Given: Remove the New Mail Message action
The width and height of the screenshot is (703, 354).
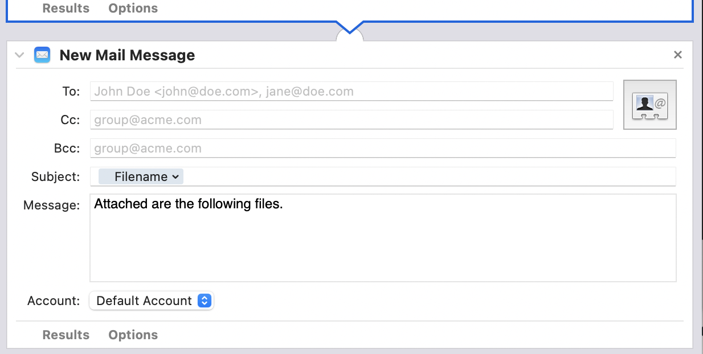Looking at the screenshot, I should [x=677, y=55].
